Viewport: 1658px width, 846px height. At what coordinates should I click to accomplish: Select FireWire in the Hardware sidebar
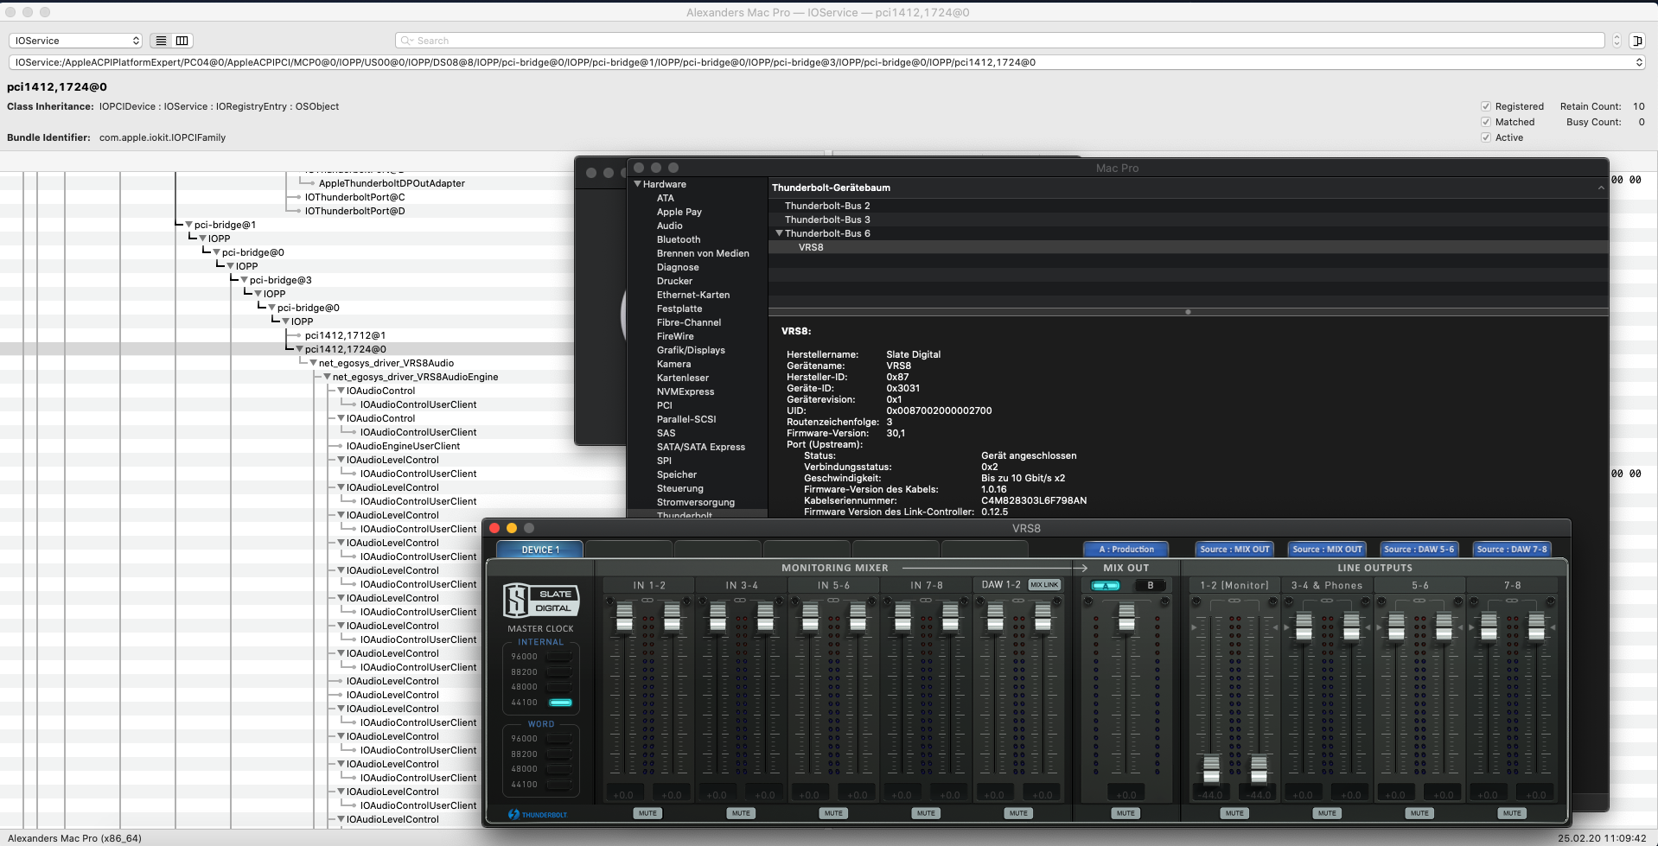pos(675,336)
